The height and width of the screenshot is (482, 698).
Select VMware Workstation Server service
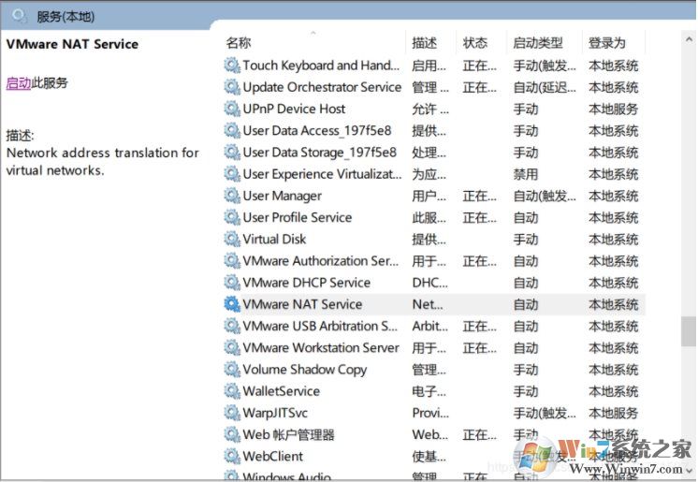[x=321, y=348]
